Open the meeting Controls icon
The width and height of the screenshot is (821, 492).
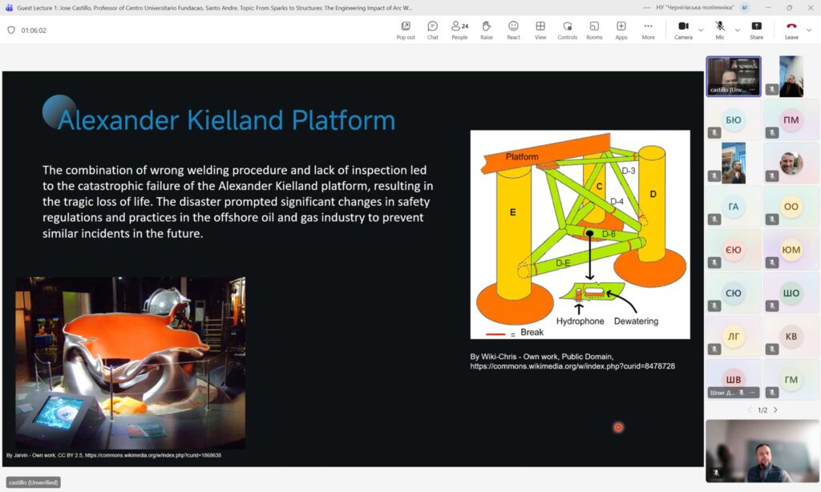pos(567,30)
